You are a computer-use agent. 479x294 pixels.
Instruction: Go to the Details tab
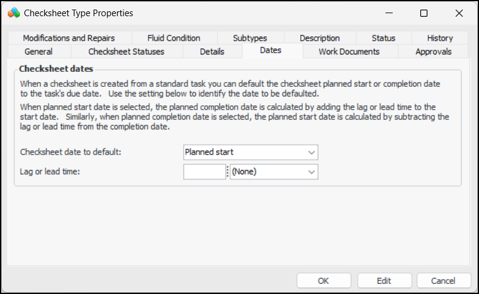point(212,51)
